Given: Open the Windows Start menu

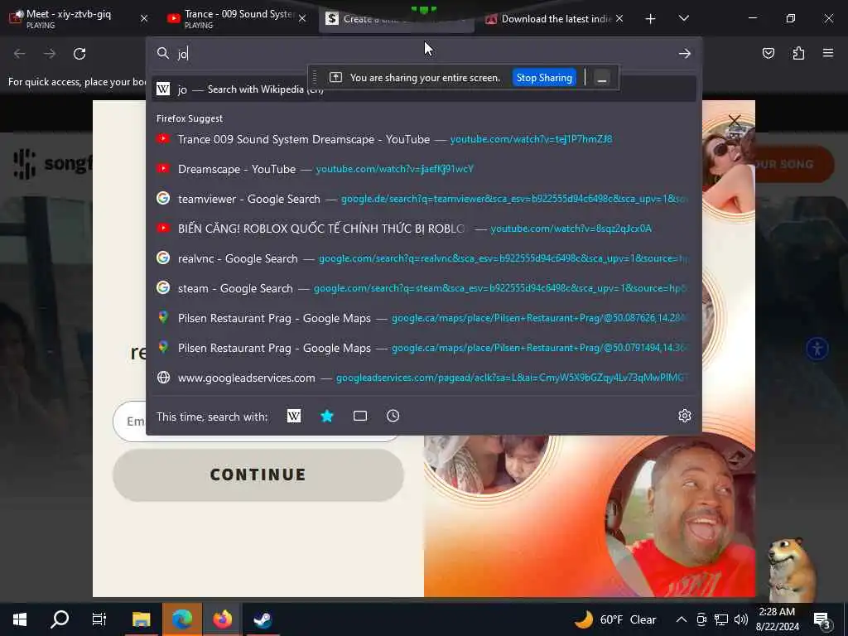Looking at the screenshot, I should [x=20, y=619].
